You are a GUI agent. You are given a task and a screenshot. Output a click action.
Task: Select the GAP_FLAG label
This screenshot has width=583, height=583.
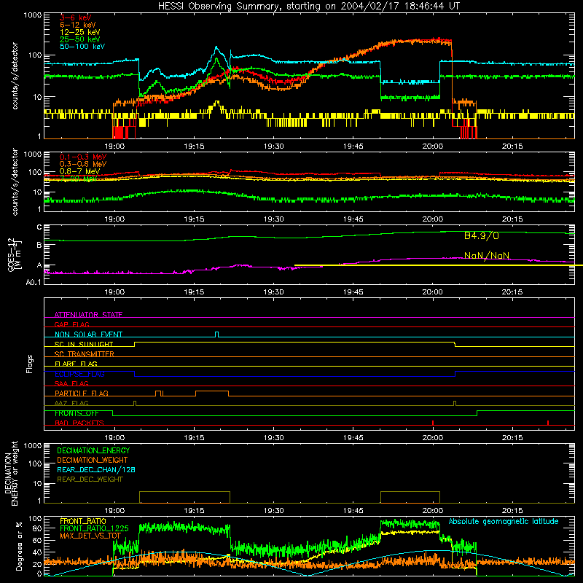[x=71, y=324]
